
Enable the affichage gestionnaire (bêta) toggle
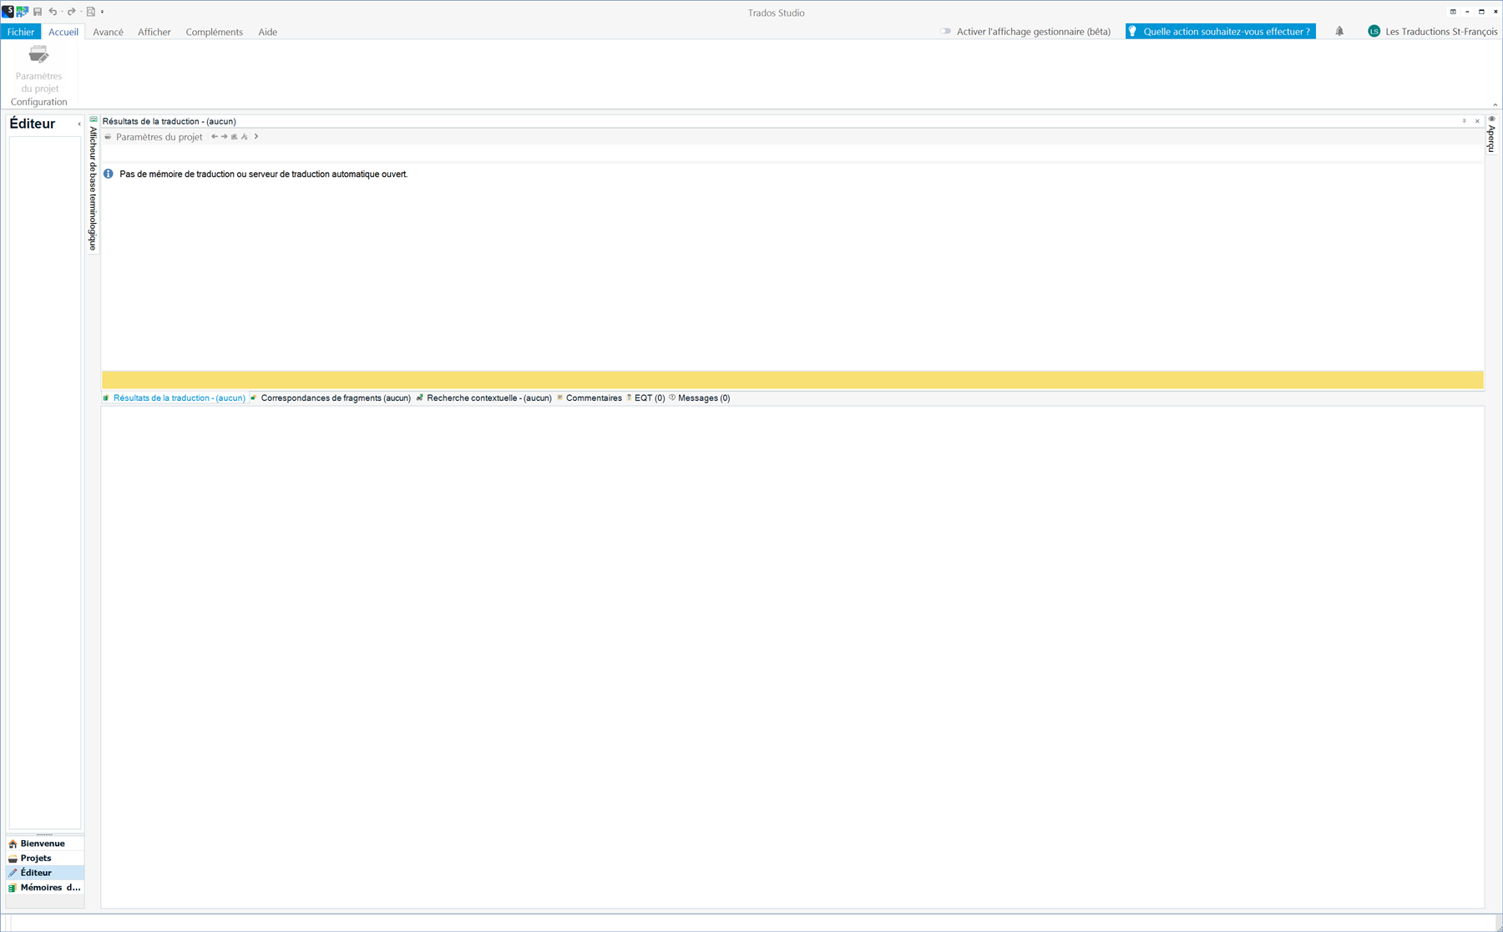click(x=945, y=32)
